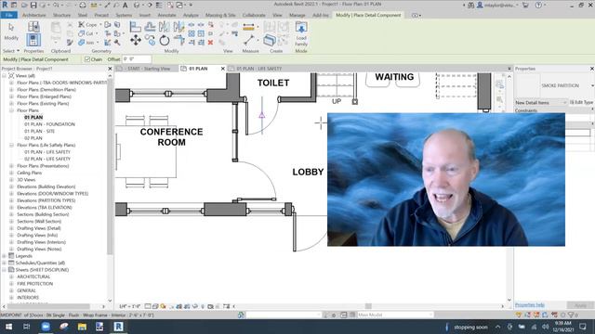Close the 01 PLAN view tab

click(x=223, y=69)
